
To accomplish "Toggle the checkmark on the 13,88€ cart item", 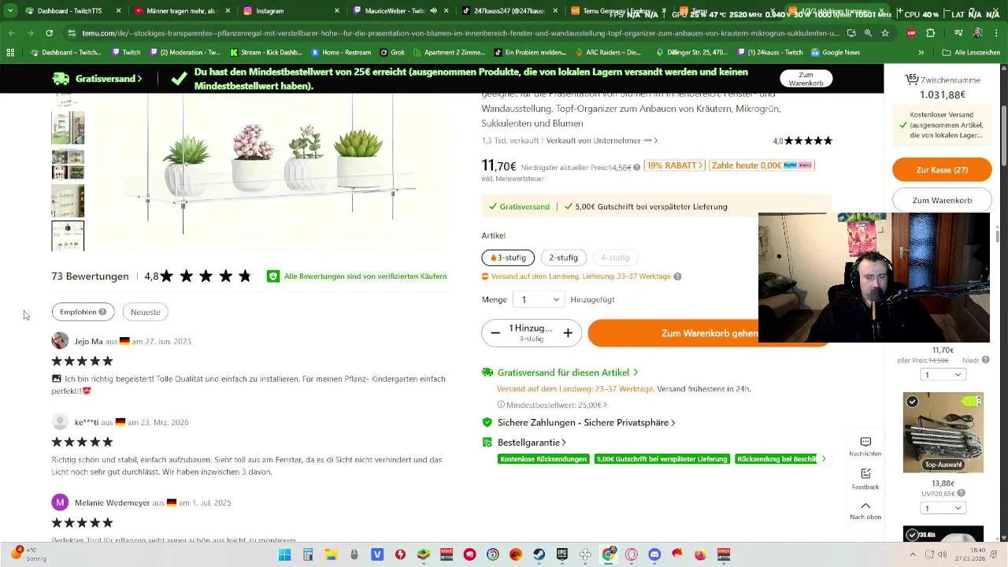I will click(912, 402).
